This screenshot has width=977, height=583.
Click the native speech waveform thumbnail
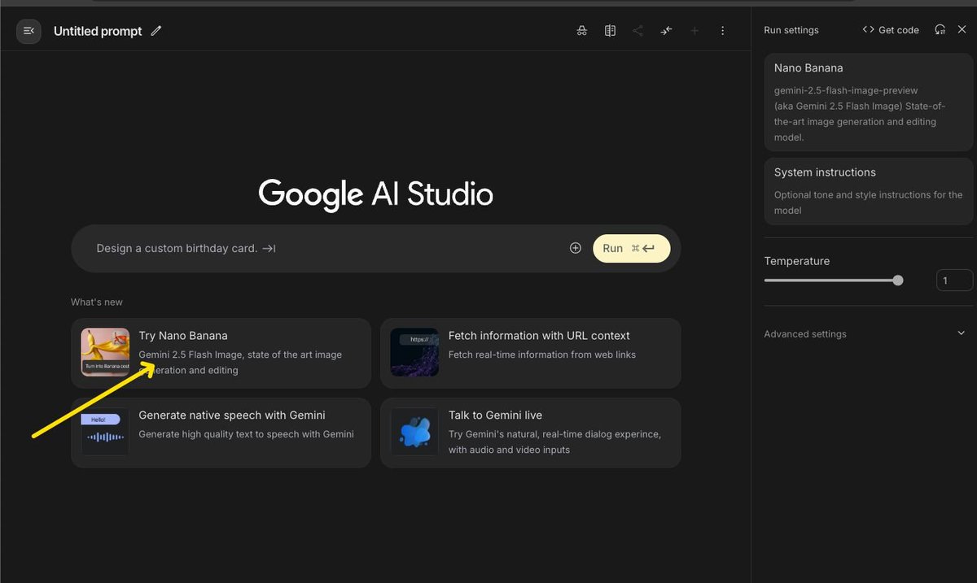tap(105, 432)
